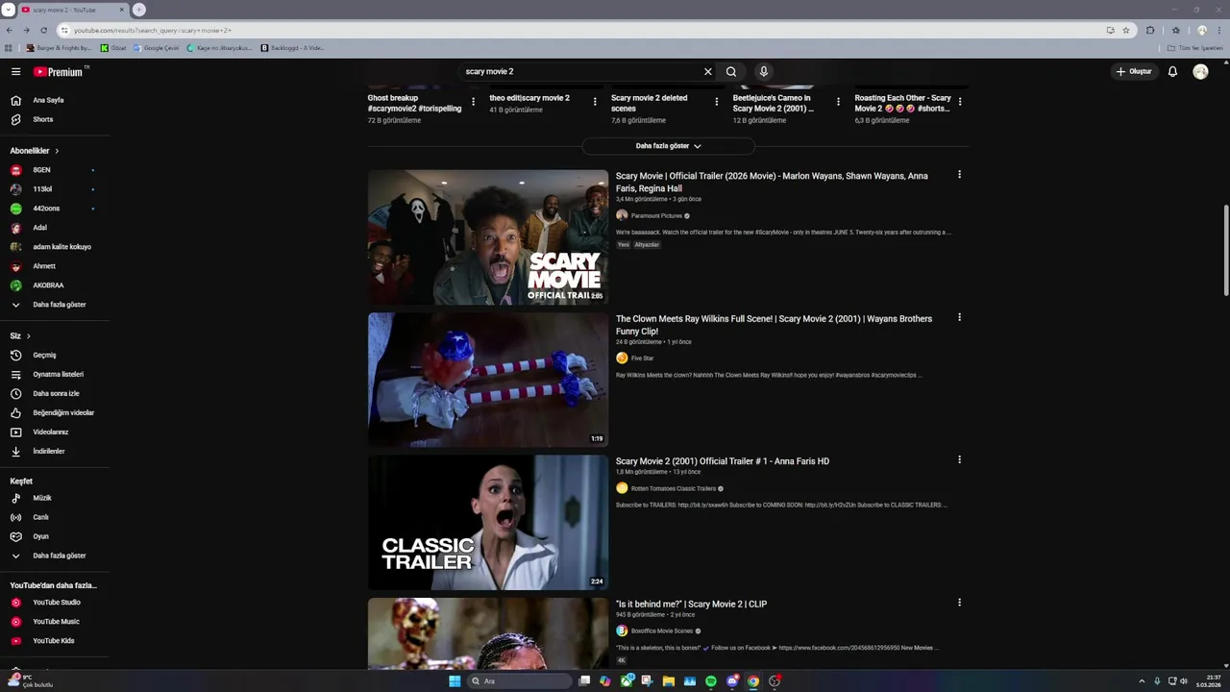Open Rotten Tomatoes Classic Trailers channel
The height and width of the screenshot is (692, 1230).
point(674,488)
